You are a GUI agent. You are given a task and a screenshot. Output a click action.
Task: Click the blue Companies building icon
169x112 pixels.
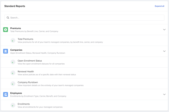point(6,51)
